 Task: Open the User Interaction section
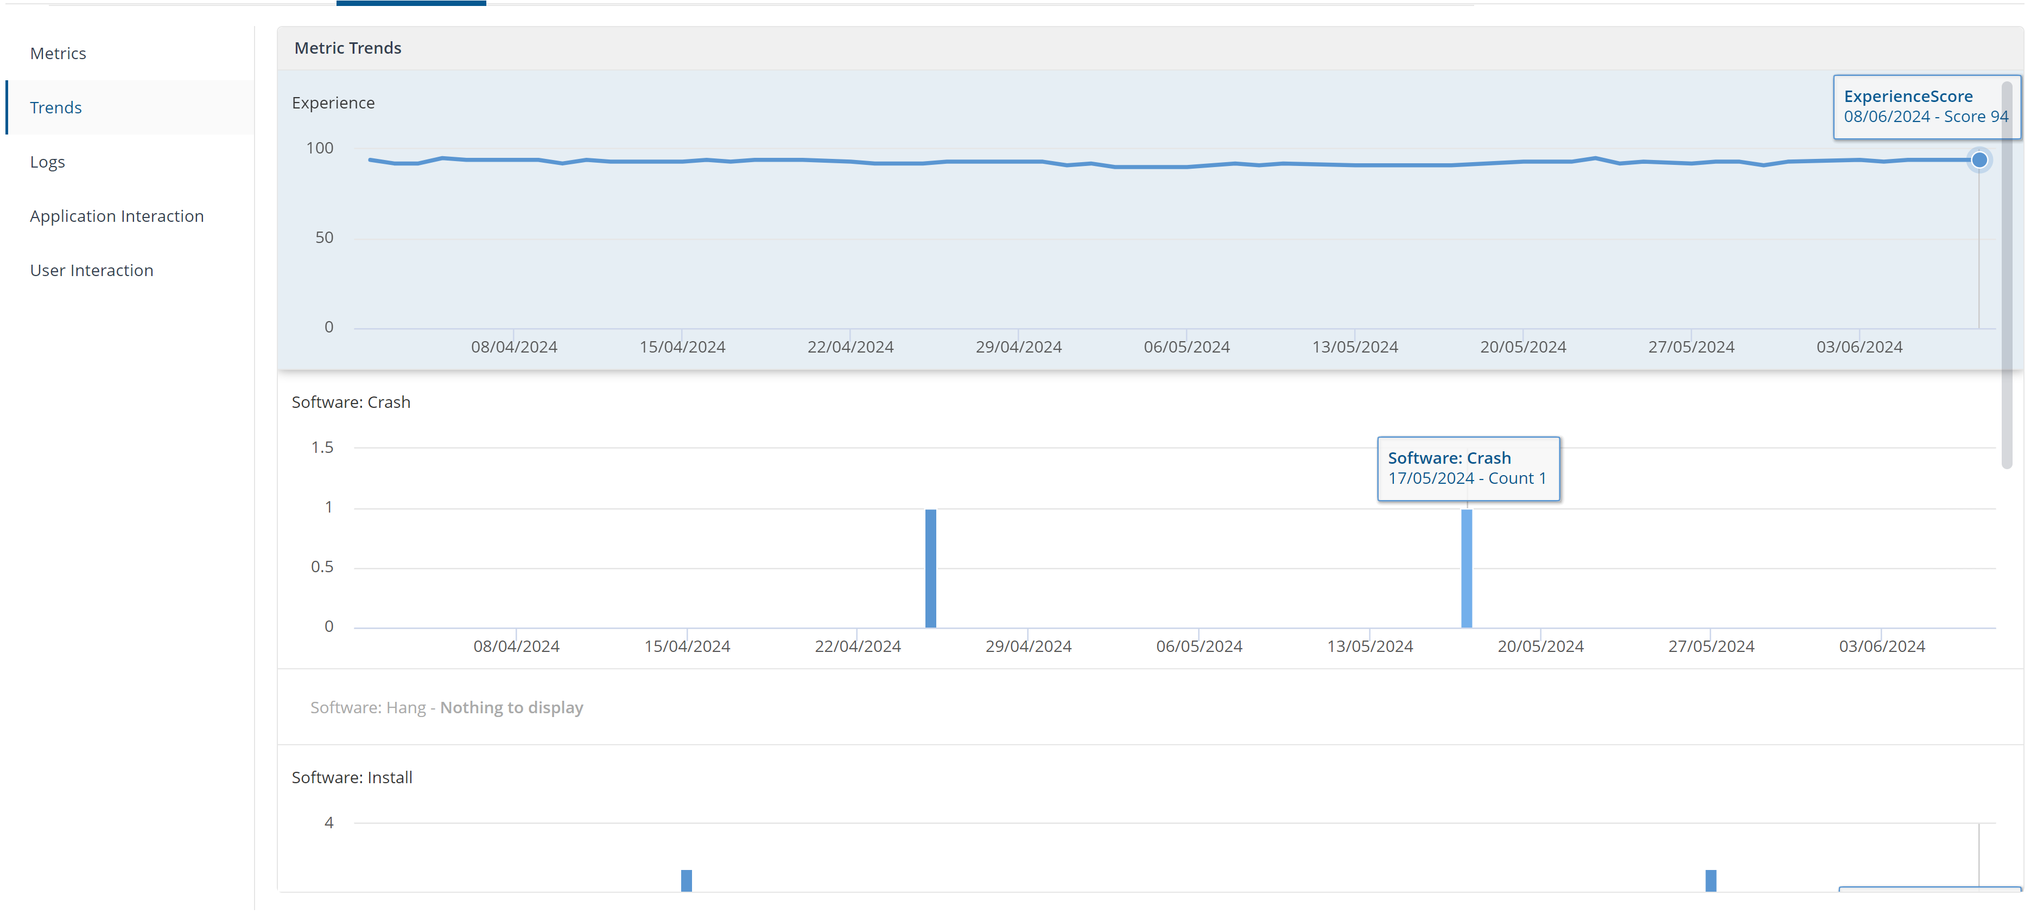point(91,271)
